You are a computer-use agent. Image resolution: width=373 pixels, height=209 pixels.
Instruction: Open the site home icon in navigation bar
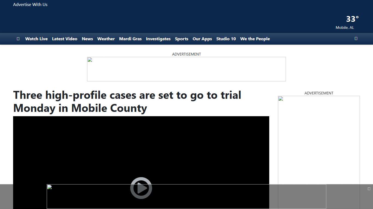[18, 39]
